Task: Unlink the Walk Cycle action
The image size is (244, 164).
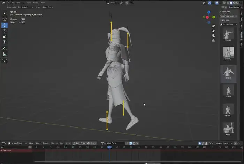Action: coord(137,143)
